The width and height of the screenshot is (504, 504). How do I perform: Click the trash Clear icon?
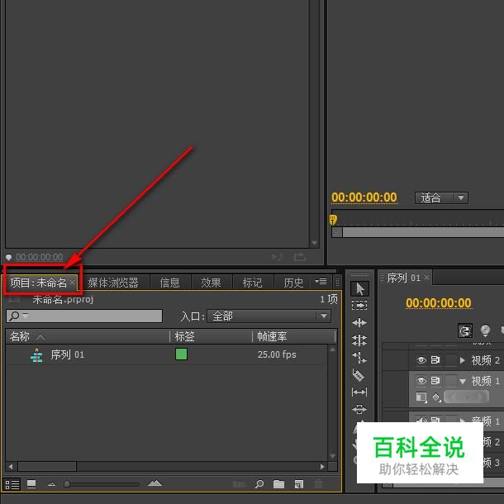click(x=318, y=484)
